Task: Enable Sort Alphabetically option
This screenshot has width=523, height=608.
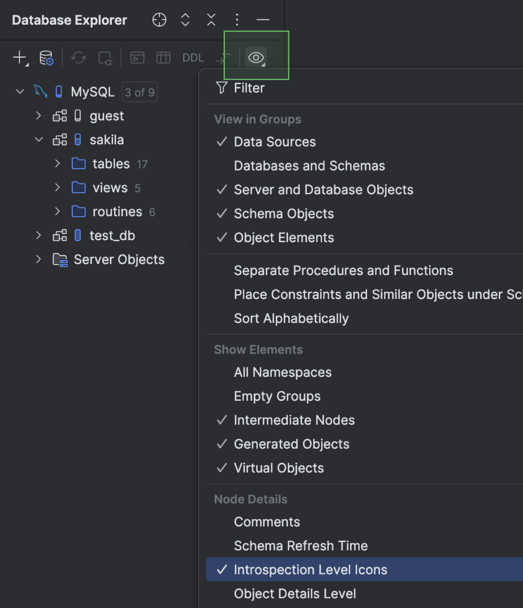Action: pos(291,318)
